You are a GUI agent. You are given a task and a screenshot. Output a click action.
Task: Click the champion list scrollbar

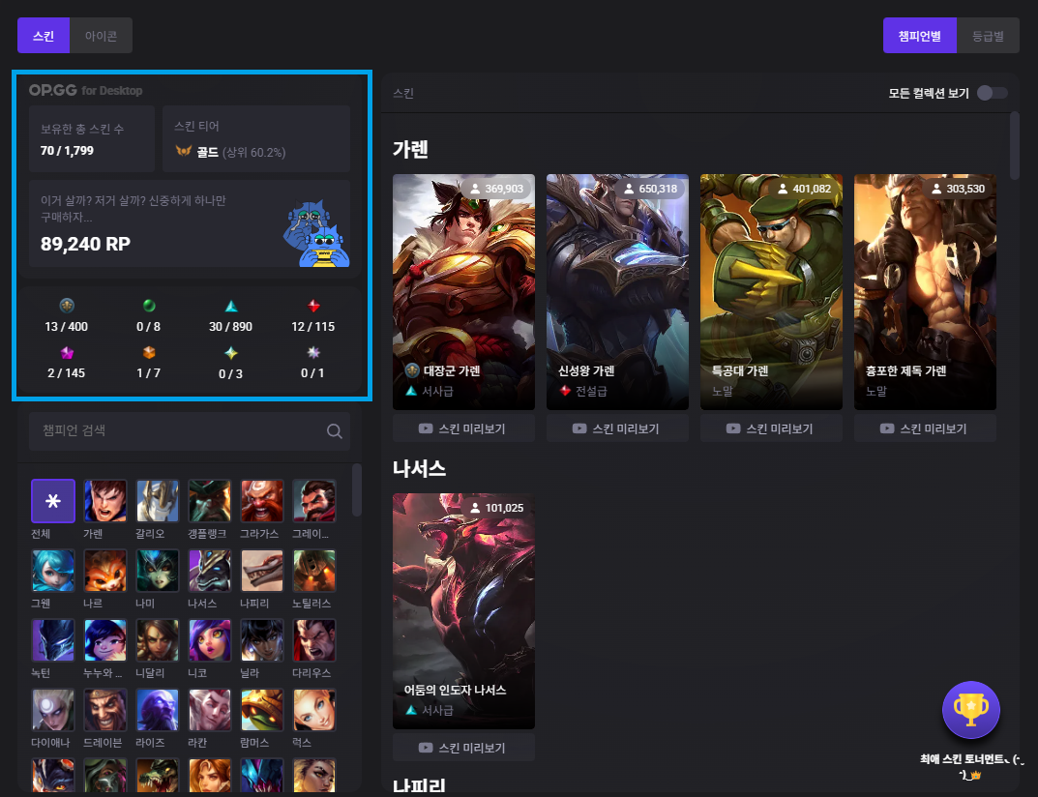coord(357,489)
